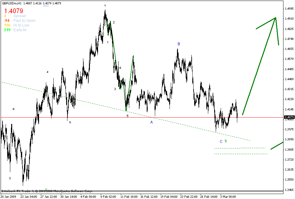
Task: Select the 1.4079 price tag on right axis
Action: pos(289,116)
